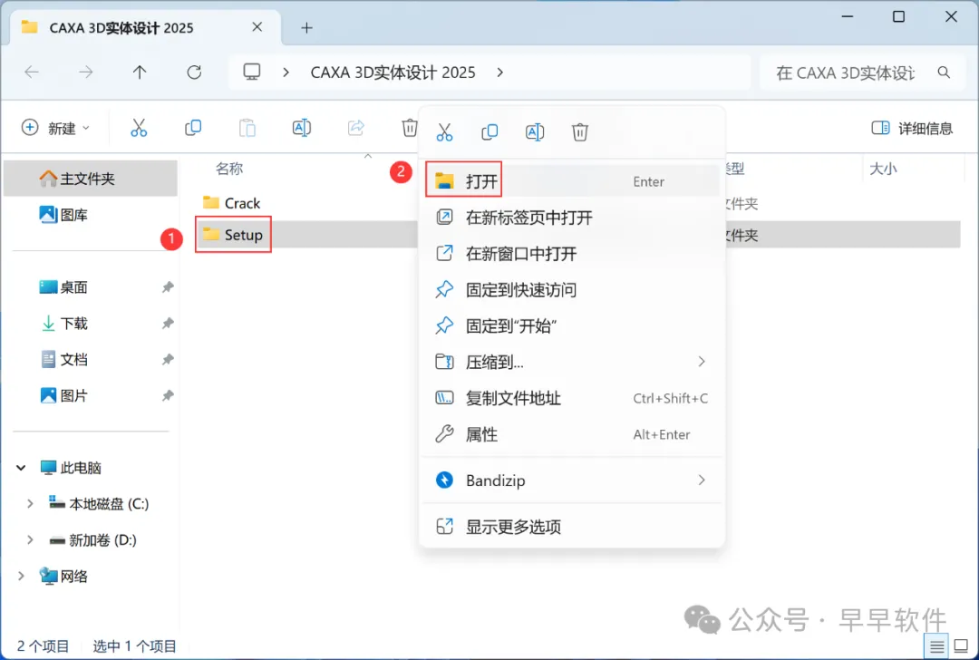
Task: Click the 新建 button
Action: pyautogui.click(x=55, y=128)
